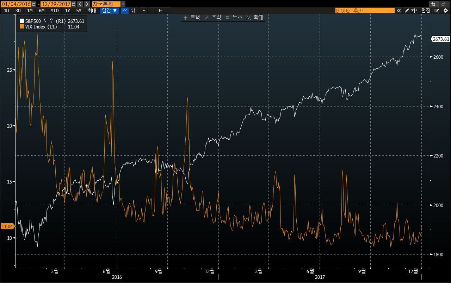Set range to 6M
This screenshot has height=283, width=451.
(x=42, y=11)
